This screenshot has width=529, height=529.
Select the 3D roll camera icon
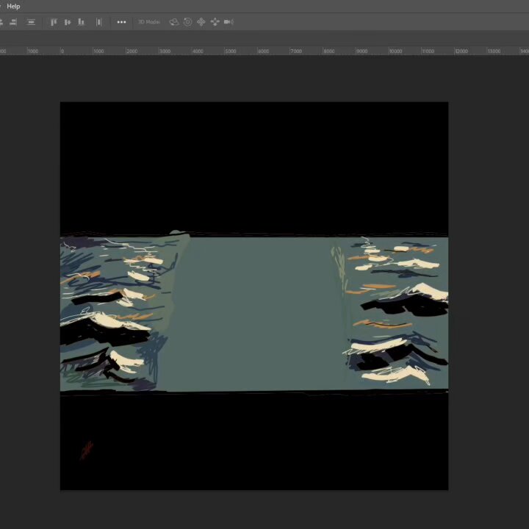[187, 22]
